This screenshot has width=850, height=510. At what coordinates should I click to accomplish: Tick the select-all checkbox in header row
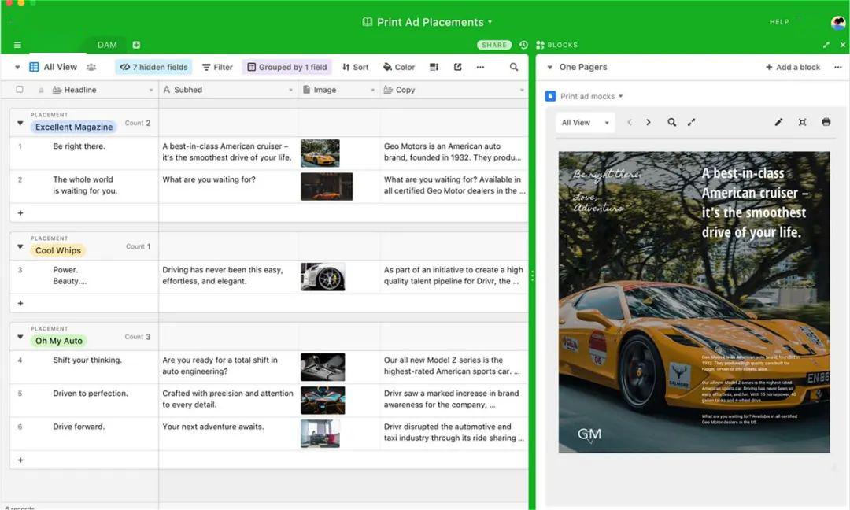click(x=20, y=90)
